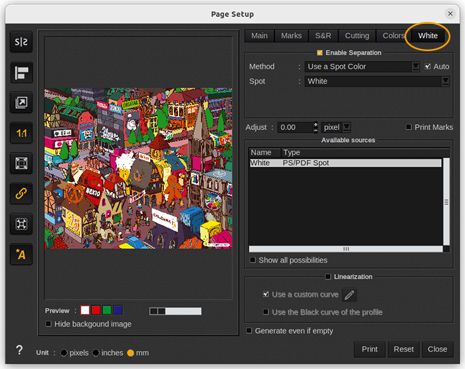Click the star A text icon
This screenshot has width=465, height=369.
pyautogui.click(x=22, y=254)
